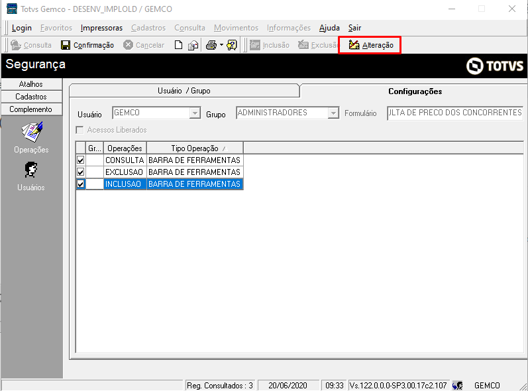This screenshot has width=528, height=391.
Task: Click the Inclusão toolbar button
Action: [270, 45]
